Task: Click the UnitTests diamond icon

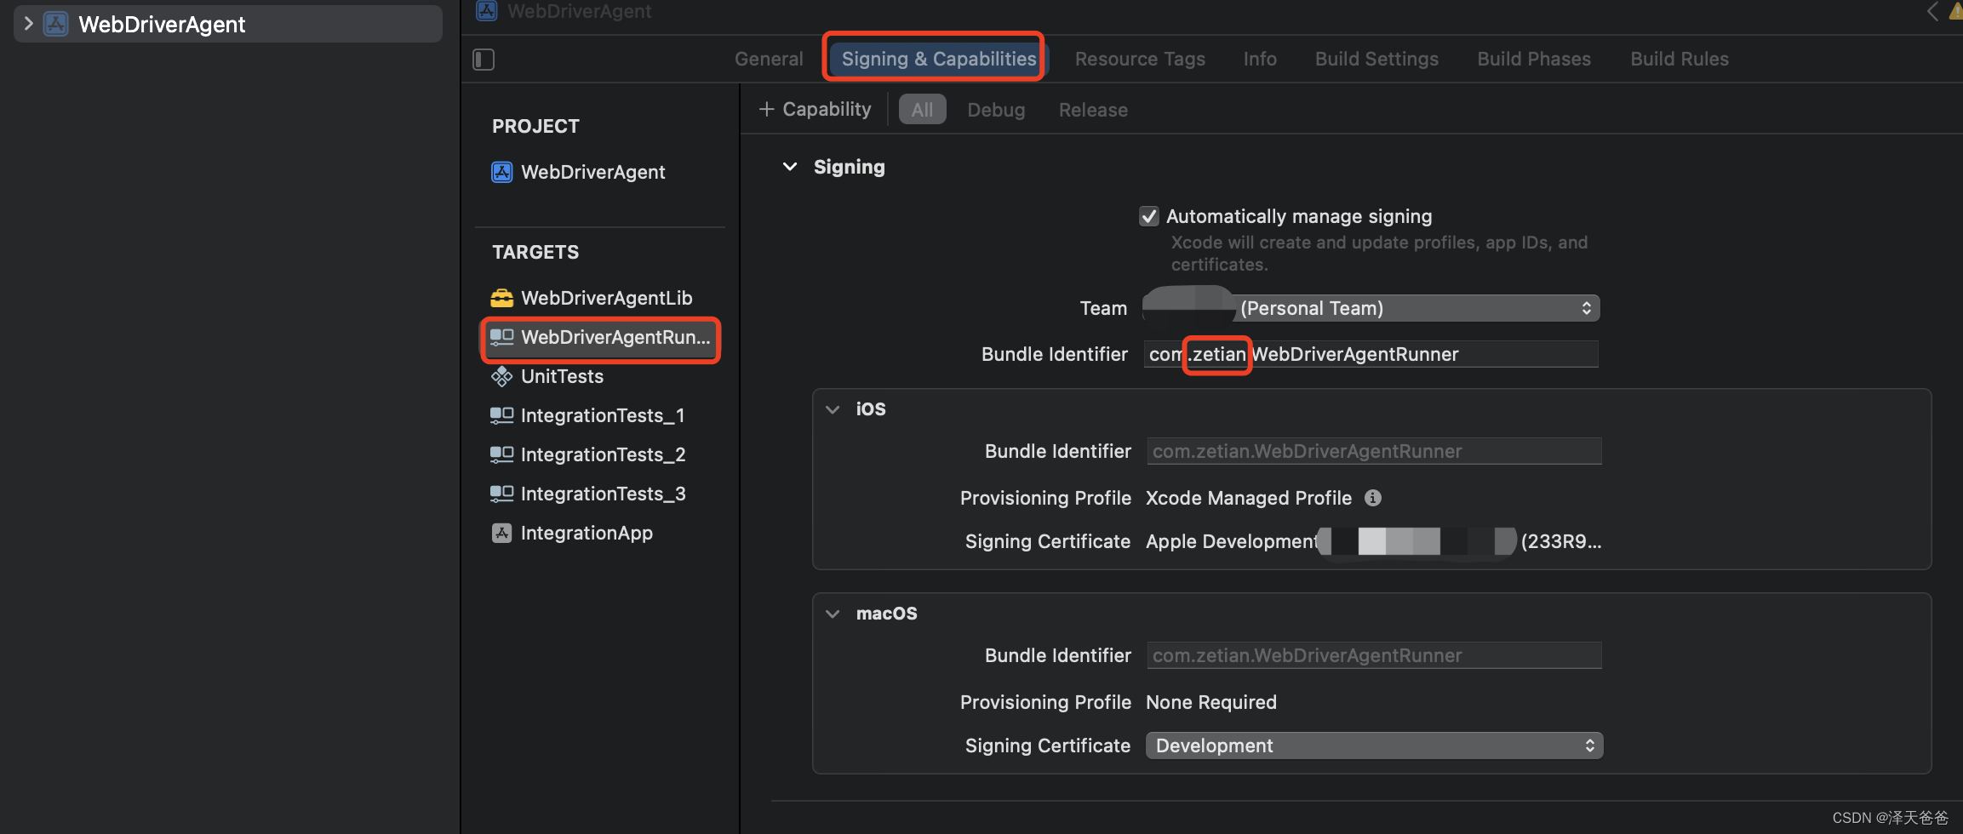Action: click(x=502, y=376)
